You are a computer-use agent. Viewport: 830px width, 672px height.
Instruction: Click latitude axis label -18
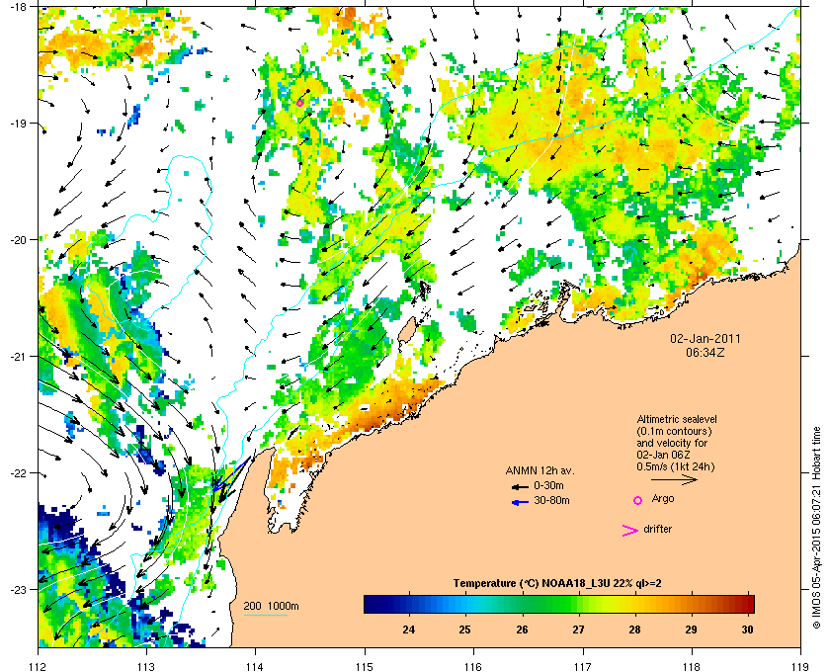coord(19,7)
